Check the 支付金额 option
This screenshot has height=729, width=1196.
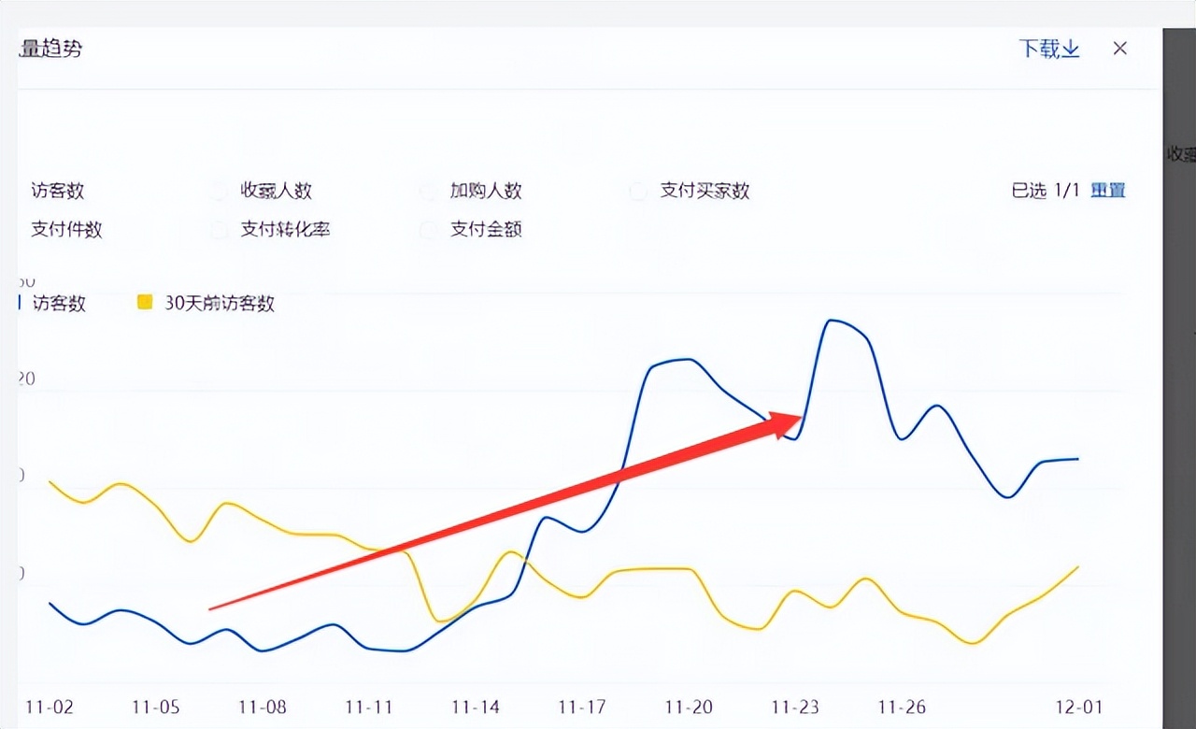pos(428,229)
